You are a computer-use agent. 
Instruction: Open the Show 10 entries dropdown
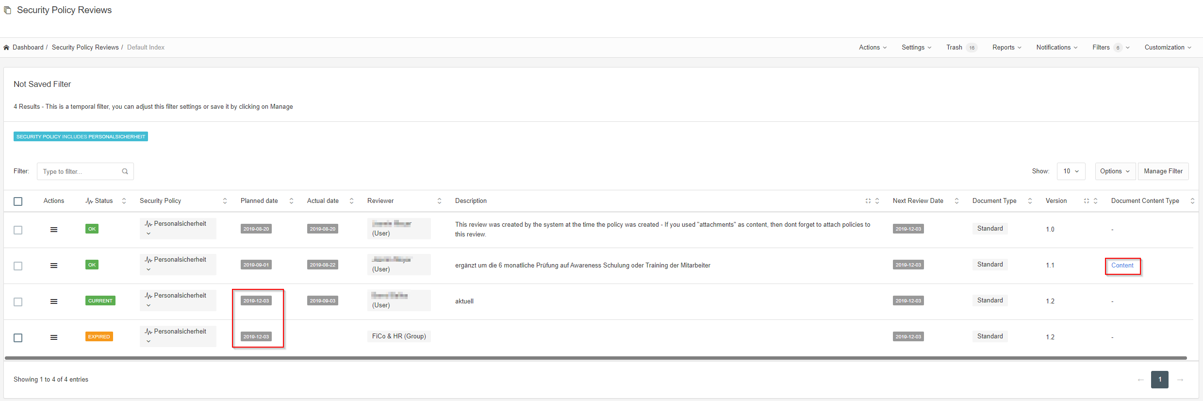pyautogui.click(x=1071, y=171)
